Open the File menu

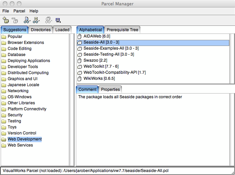[6, 11]
